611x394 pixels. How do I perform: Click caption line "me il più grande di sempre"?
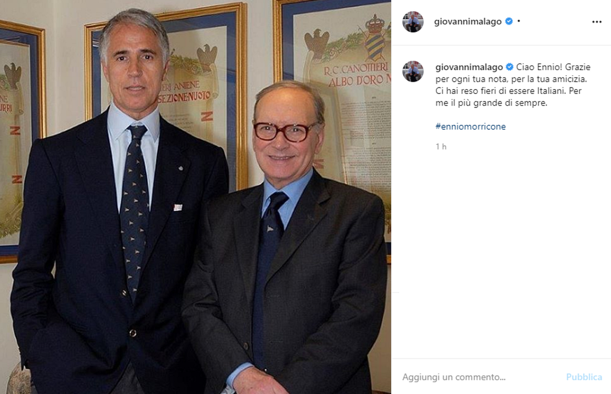[491, 103]
